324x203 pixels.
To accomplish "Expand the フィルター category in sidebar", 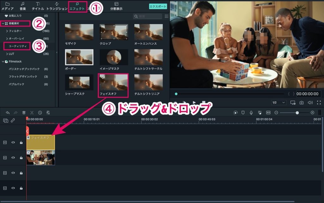I will 7,31.
